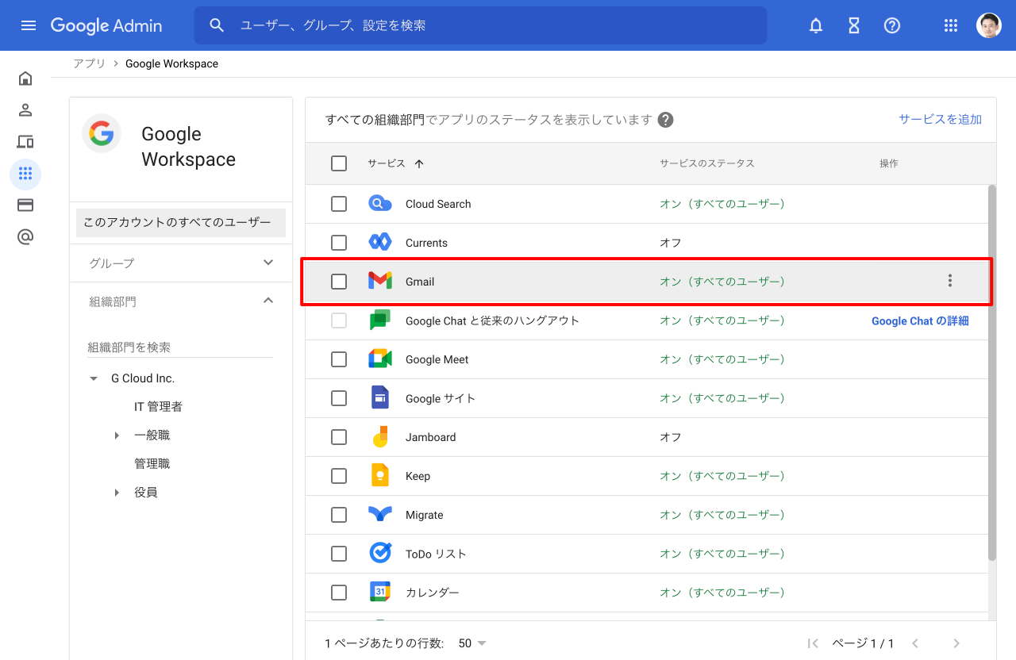
Task: Focus the top search field
Action: (x=480, y=25)
